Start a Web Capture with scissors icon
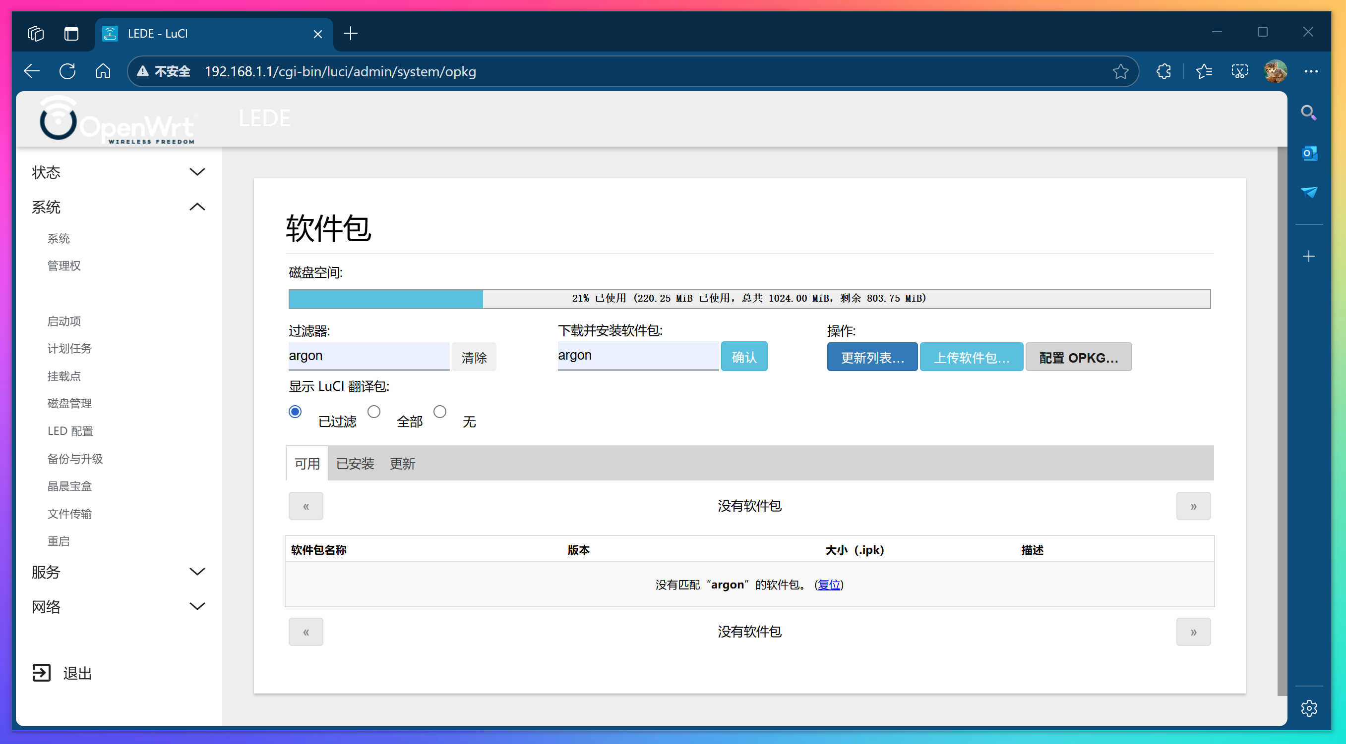Image resolution: width=1346 pixels, height=744 pixels. [x=1239, y=71]
